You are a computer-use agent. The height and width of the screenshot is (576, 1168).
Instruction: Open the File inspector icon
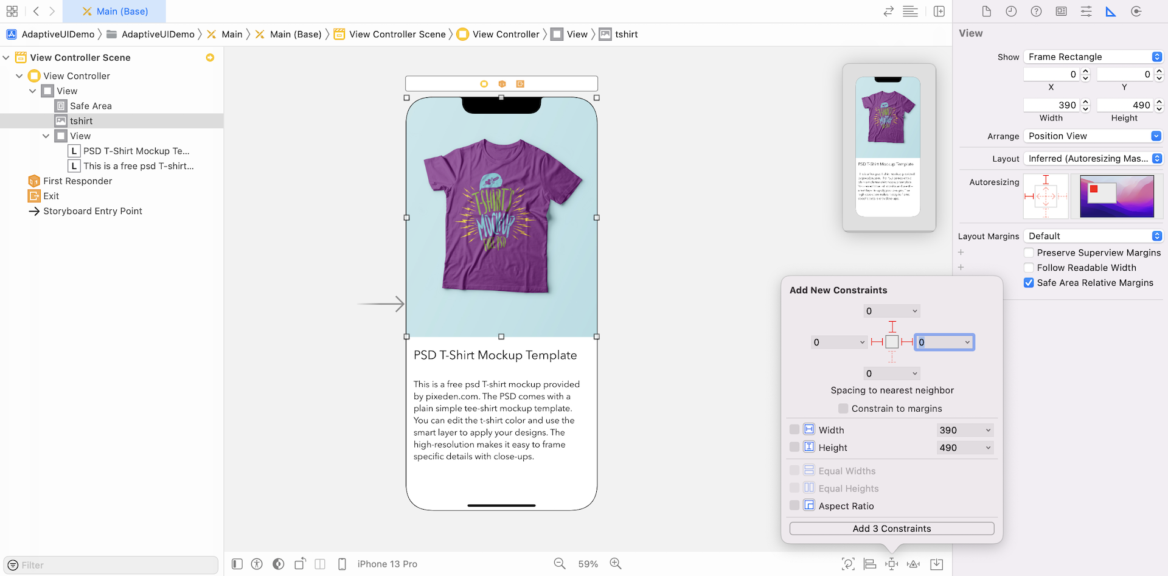click(986, 12)
